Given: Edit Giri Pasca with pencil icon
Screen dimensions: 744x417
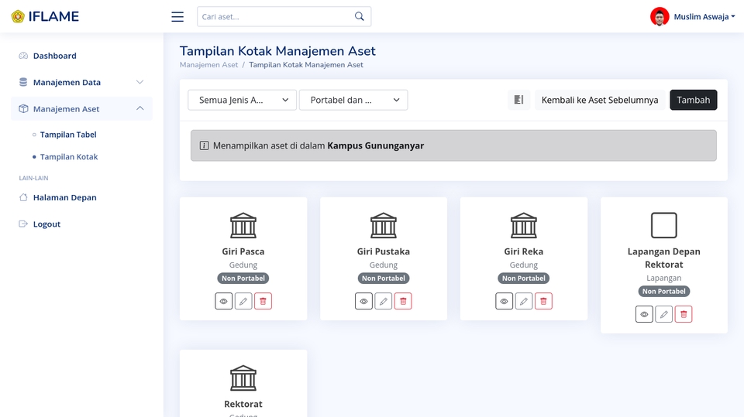Looking at the screenshot, I should (x=243, y=301).
